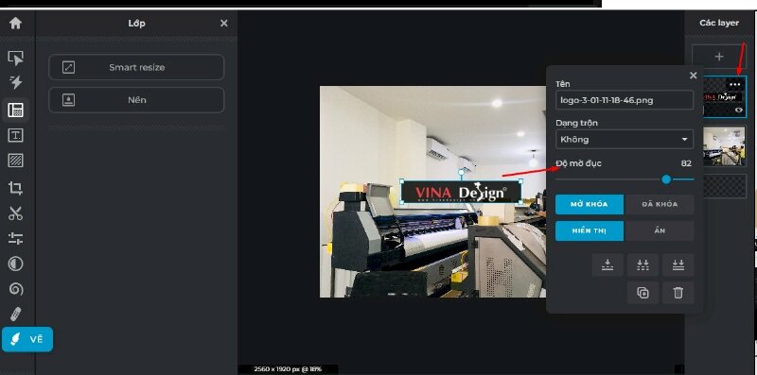Select the Arrange pointer tool
The image size is (757, 375).
[15, 59]
